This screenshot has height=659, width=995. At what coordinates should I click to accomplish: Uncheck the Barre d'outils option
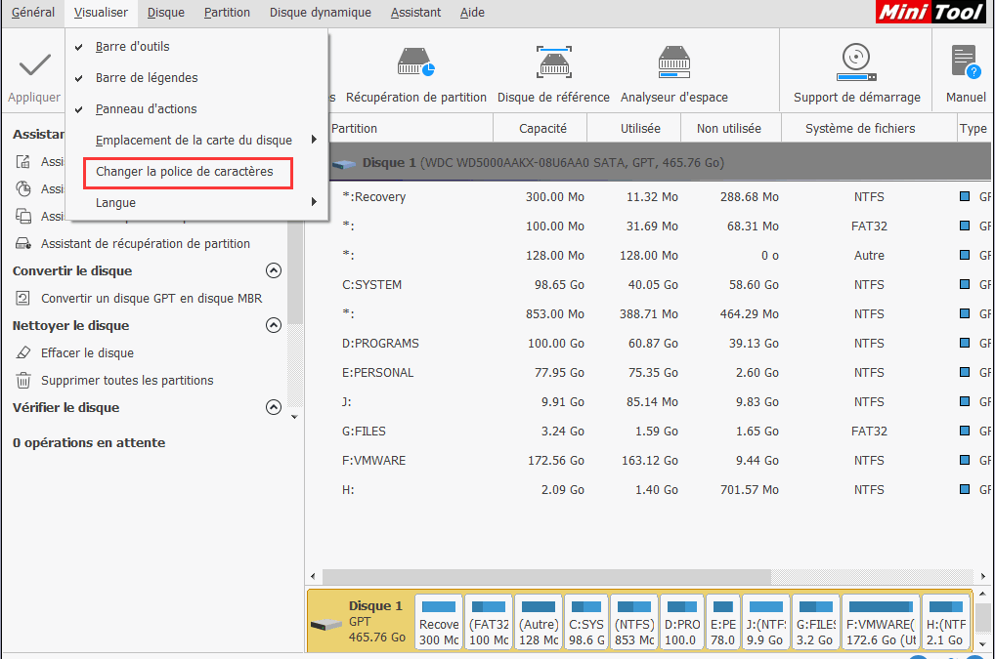point(132,47)
